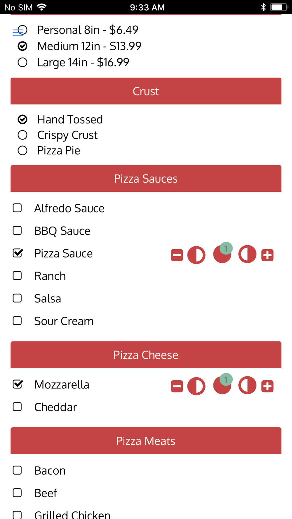Select Large 14in pizza size

point(22,62)
